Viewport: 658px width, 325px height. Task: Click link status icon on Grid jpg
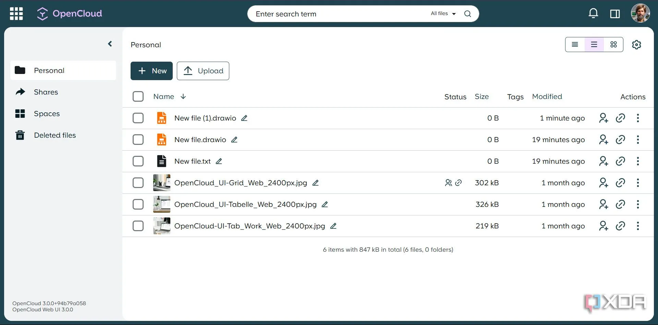click(x=458, y=183)
